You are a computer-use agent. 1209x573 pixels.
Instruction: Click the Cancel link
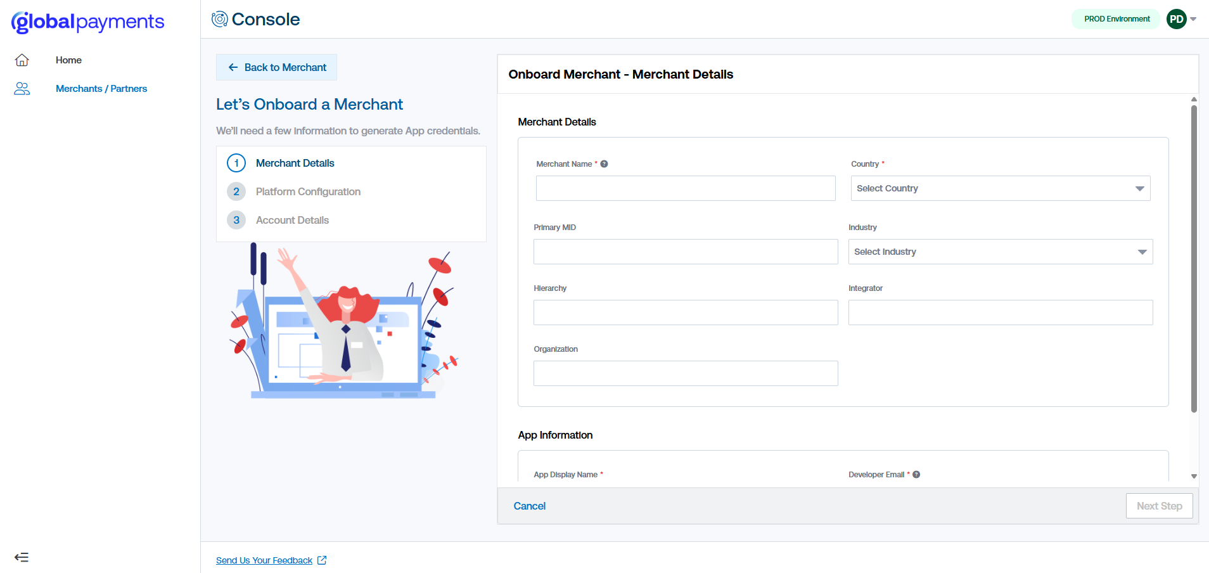click(529, 506)
